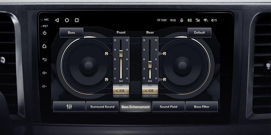Tap the Android back triangle icon
The image size is (271, 135).
[x=57, y=20]
